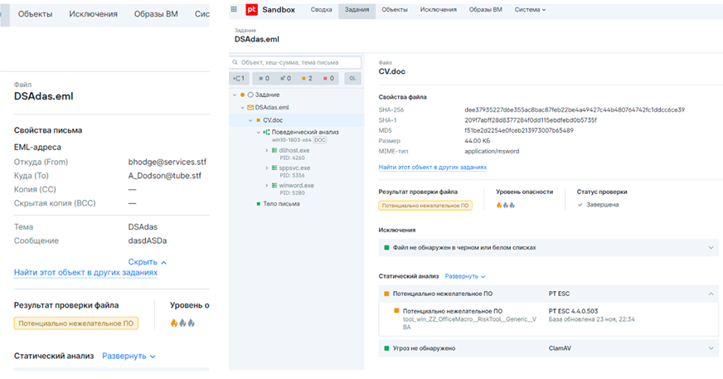Open Исключения tab in enlarged DSAdas.eml view
Screen dimensions: 723x379
[93, 14]
